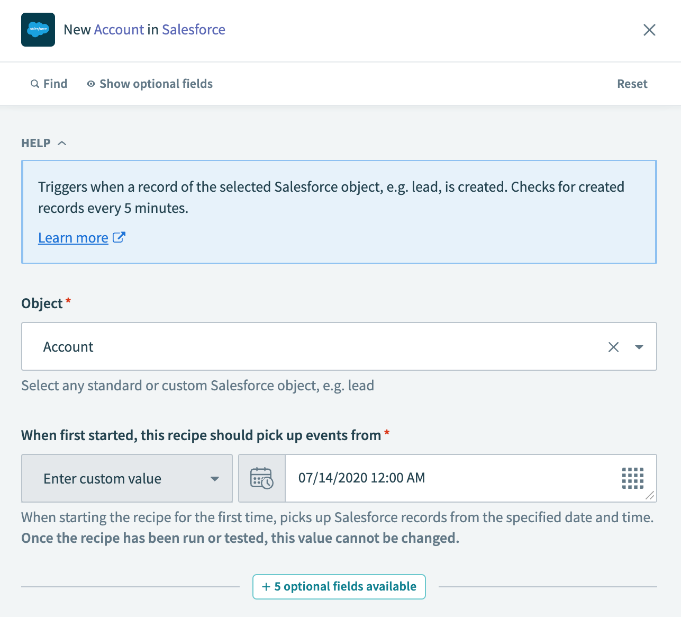Image resolution: width=681 pixels, height=617 pixels.
Task: Open the Enter custom value dropdown
Action: click(x=127, y=478)
